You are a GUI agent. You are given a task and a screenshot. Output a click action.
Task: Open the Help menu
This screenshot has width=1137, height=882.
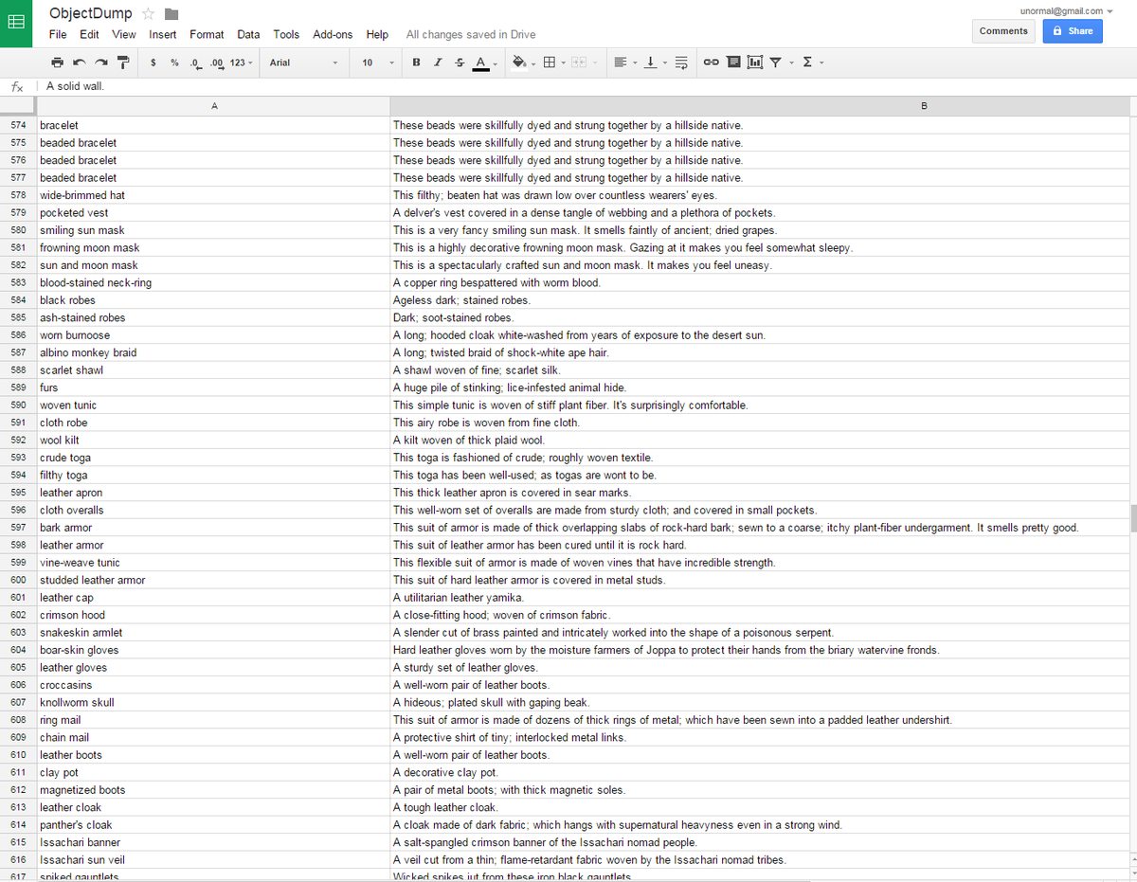(x=377, y=34)
